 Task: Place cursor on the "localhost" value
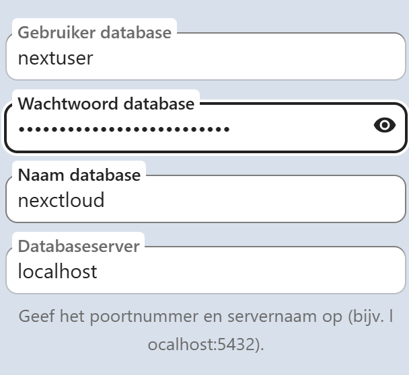57,272
